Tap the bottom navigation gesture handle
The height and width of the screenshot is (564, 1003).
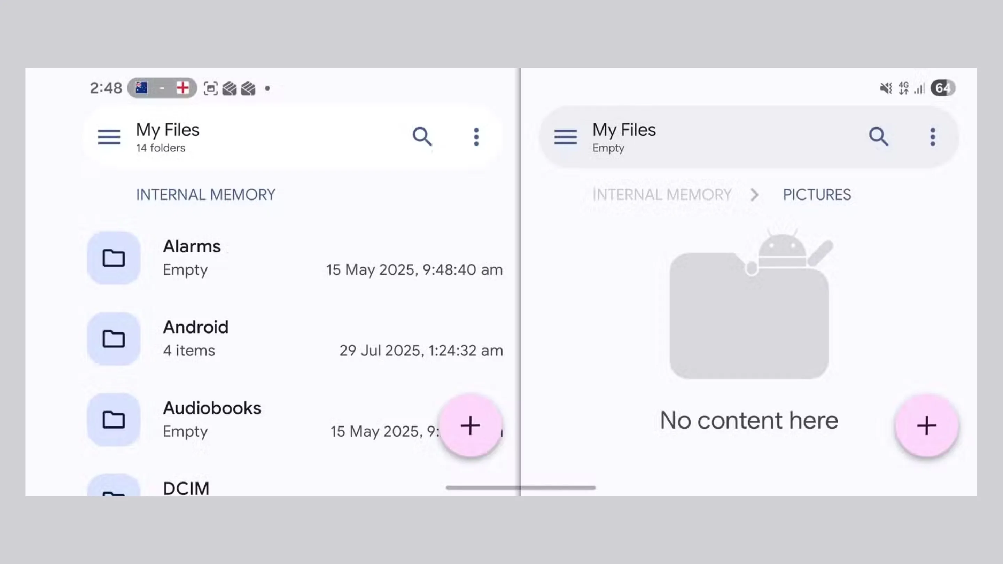(521, 488)
